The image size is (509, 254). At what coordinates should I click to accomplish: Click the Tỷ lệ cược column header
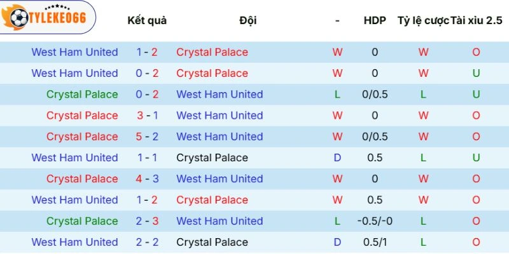(x=423, y=20)
